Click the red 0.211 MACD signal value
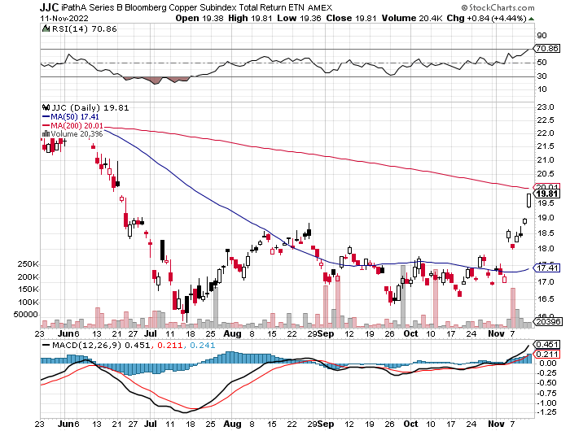The image size is (570, 431). (x=170, y=345)
